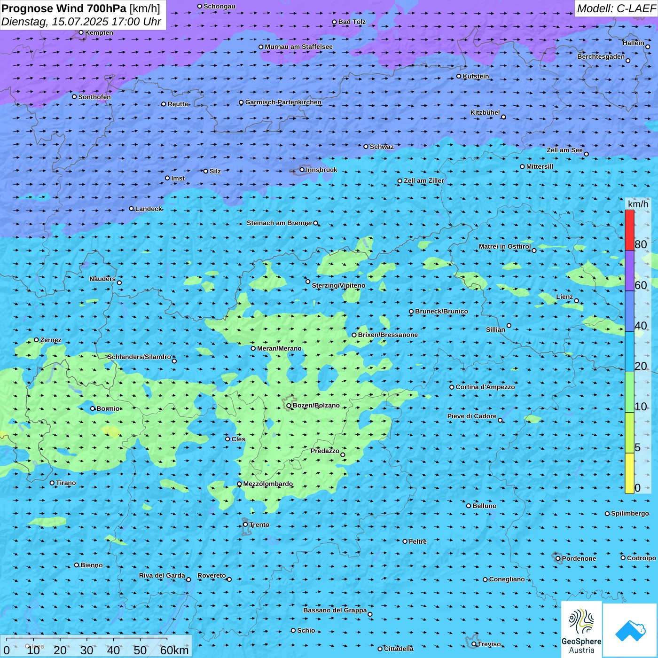The height and width of the screenshot is (658, 658).
Task: Click the 'Cittadella' label
Action: [399, 649]
